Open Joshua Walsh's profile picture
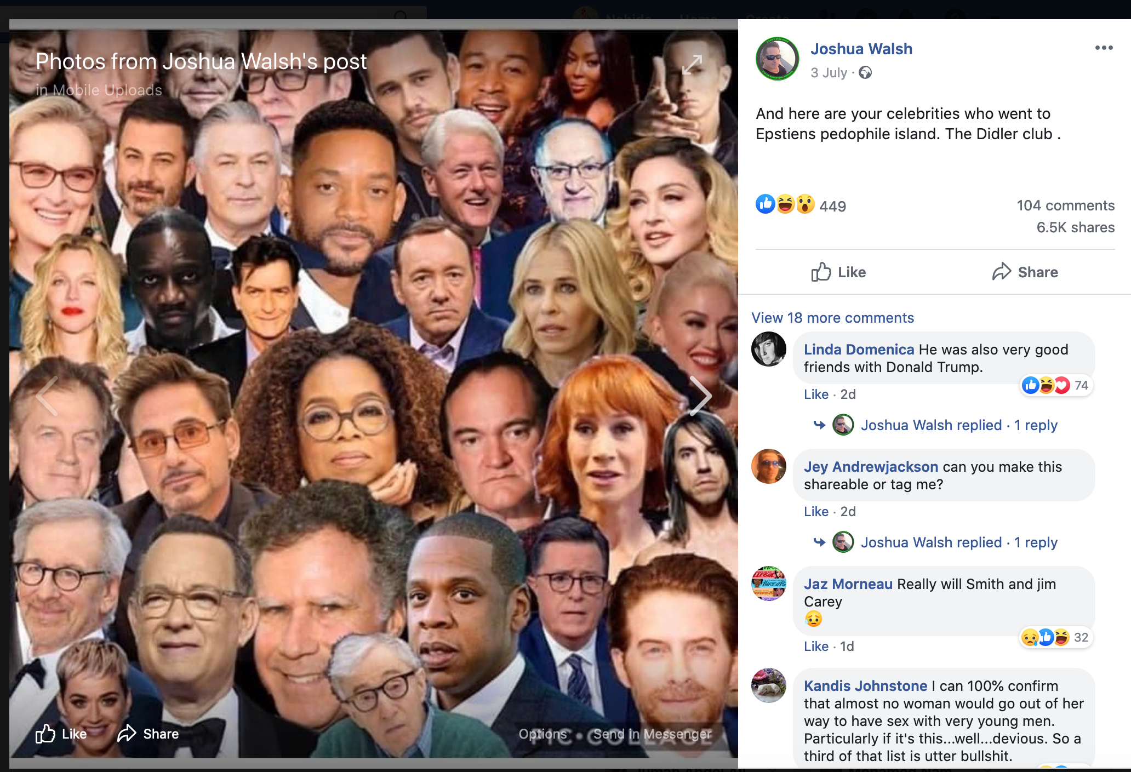 coord(777,59)
